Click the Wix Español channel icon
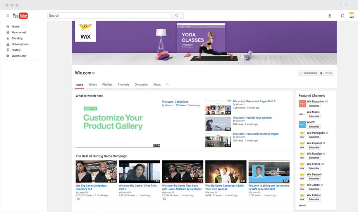 coord(302,145)
